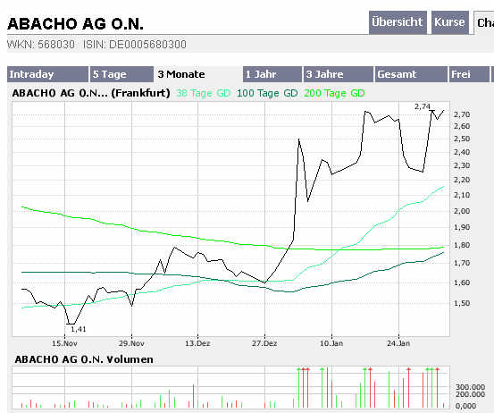
Task: Click the 300.000 volume axis label
Action: [x=470, y=387]
